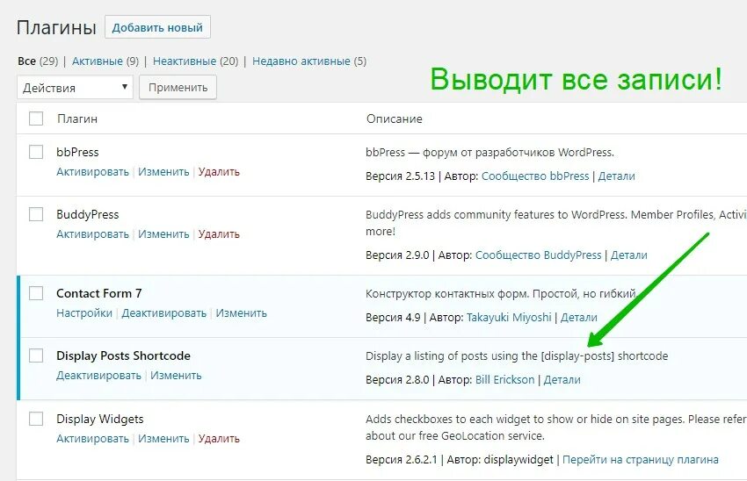
Task: Deactivate Display Posts Shortcode plugin
Action: [x=98, y=376]
